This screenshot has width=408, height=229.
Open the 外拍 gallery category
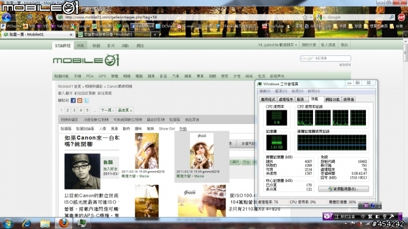click(183, 128)
